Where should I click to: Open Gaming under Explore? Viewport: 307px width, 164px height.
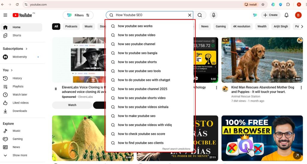(21, 139)
